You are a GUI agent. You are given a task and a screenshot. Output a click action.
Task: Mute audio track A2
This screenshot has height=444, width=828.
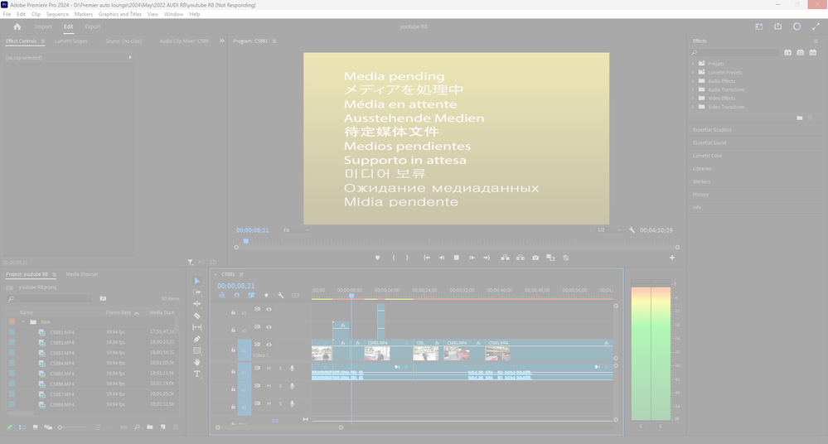click(269, 386)
